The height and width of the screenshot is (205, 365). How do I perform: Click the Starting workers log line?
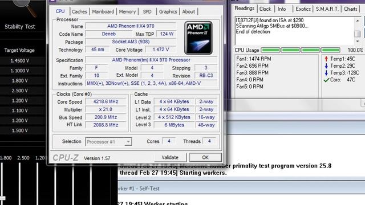pyautogui.click(x=173, y=173)
